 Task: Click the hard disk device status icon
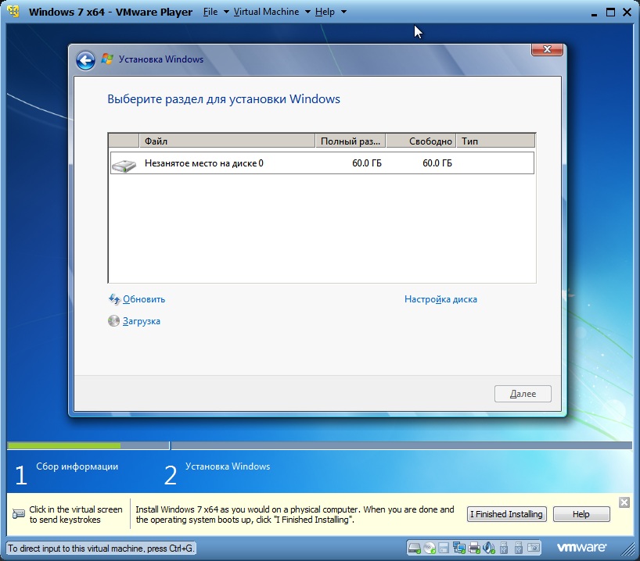coord(415,548)
